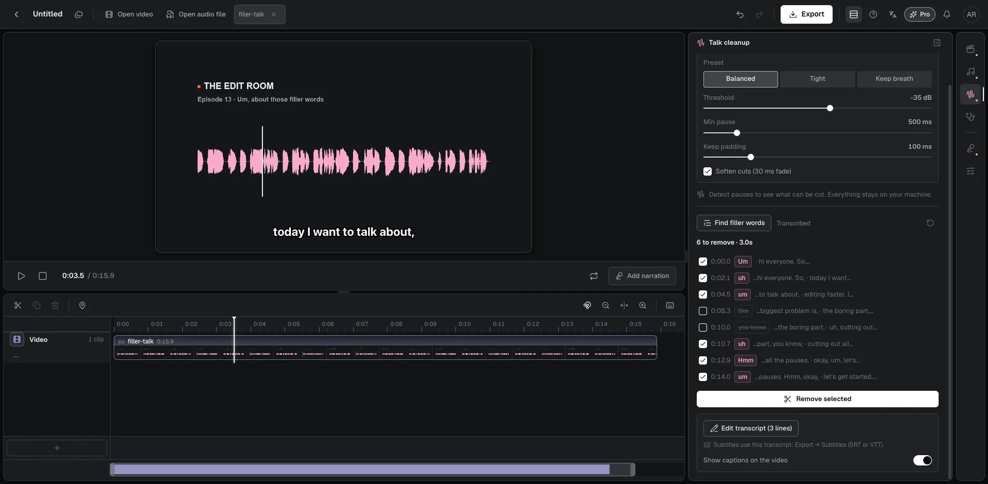Select the Tight preset
988x484 pixels.
coord(817,79)
